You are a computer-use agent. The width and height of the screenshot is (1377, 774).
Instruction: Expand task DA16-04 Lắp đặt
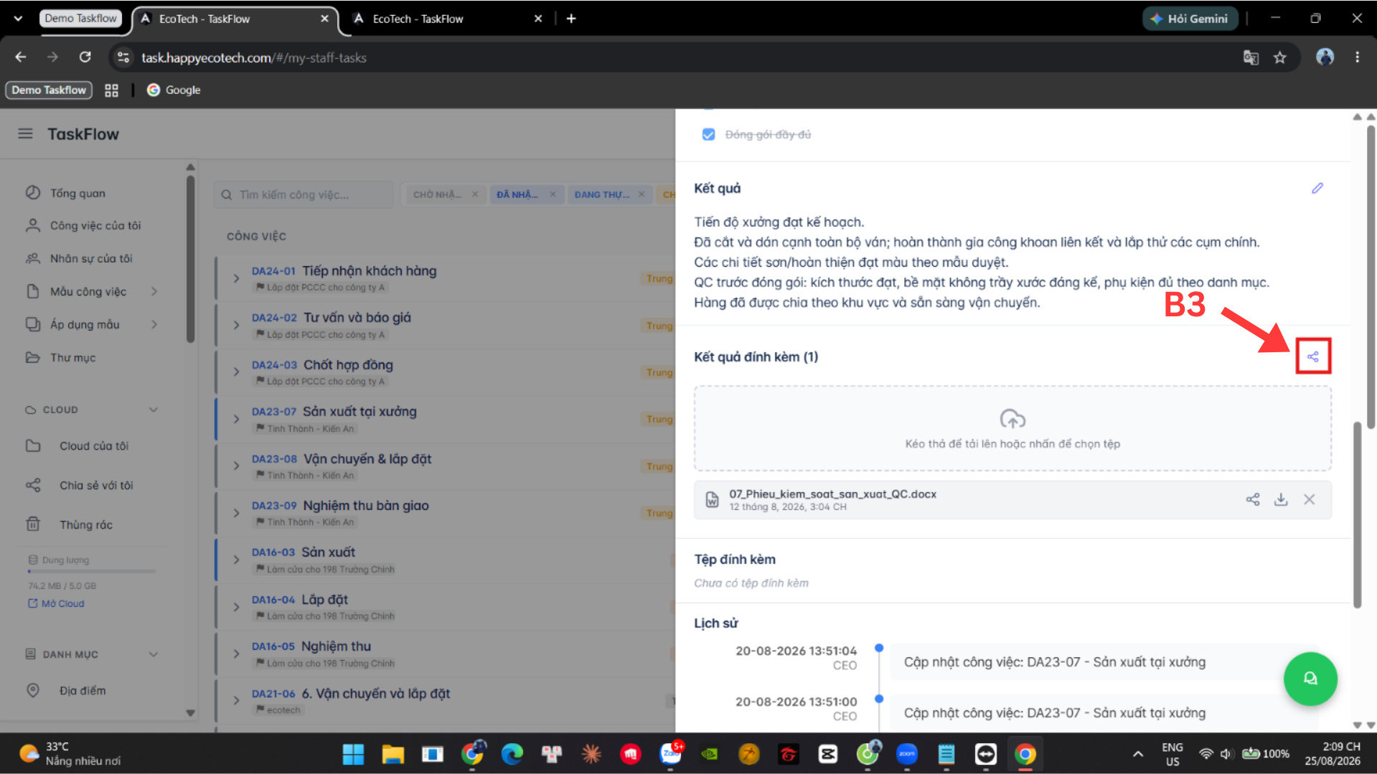pos(236,607)
